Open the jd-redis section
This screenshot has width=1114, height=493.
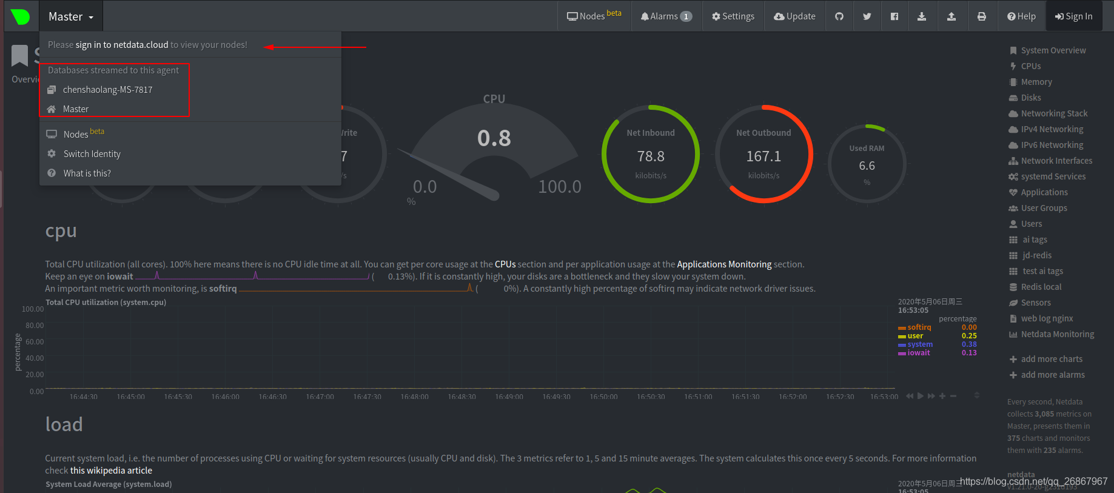1037,255
